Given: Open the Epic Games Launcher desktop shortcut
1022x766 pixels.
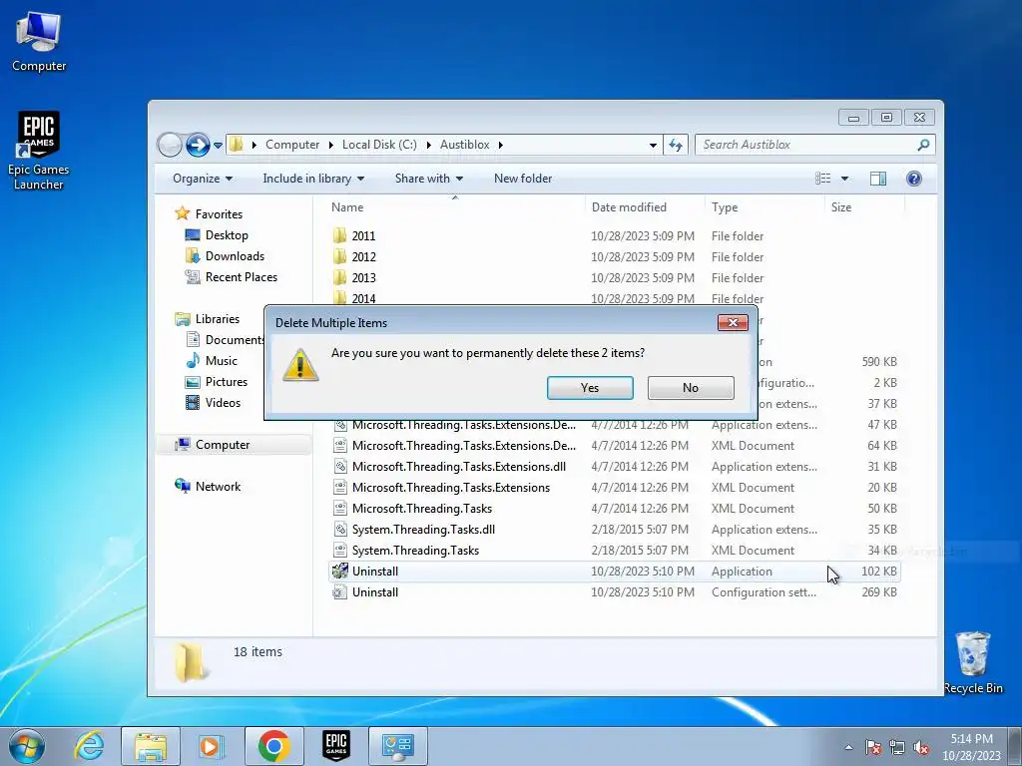Looking at the screenshot, I should tap(39, 152).
